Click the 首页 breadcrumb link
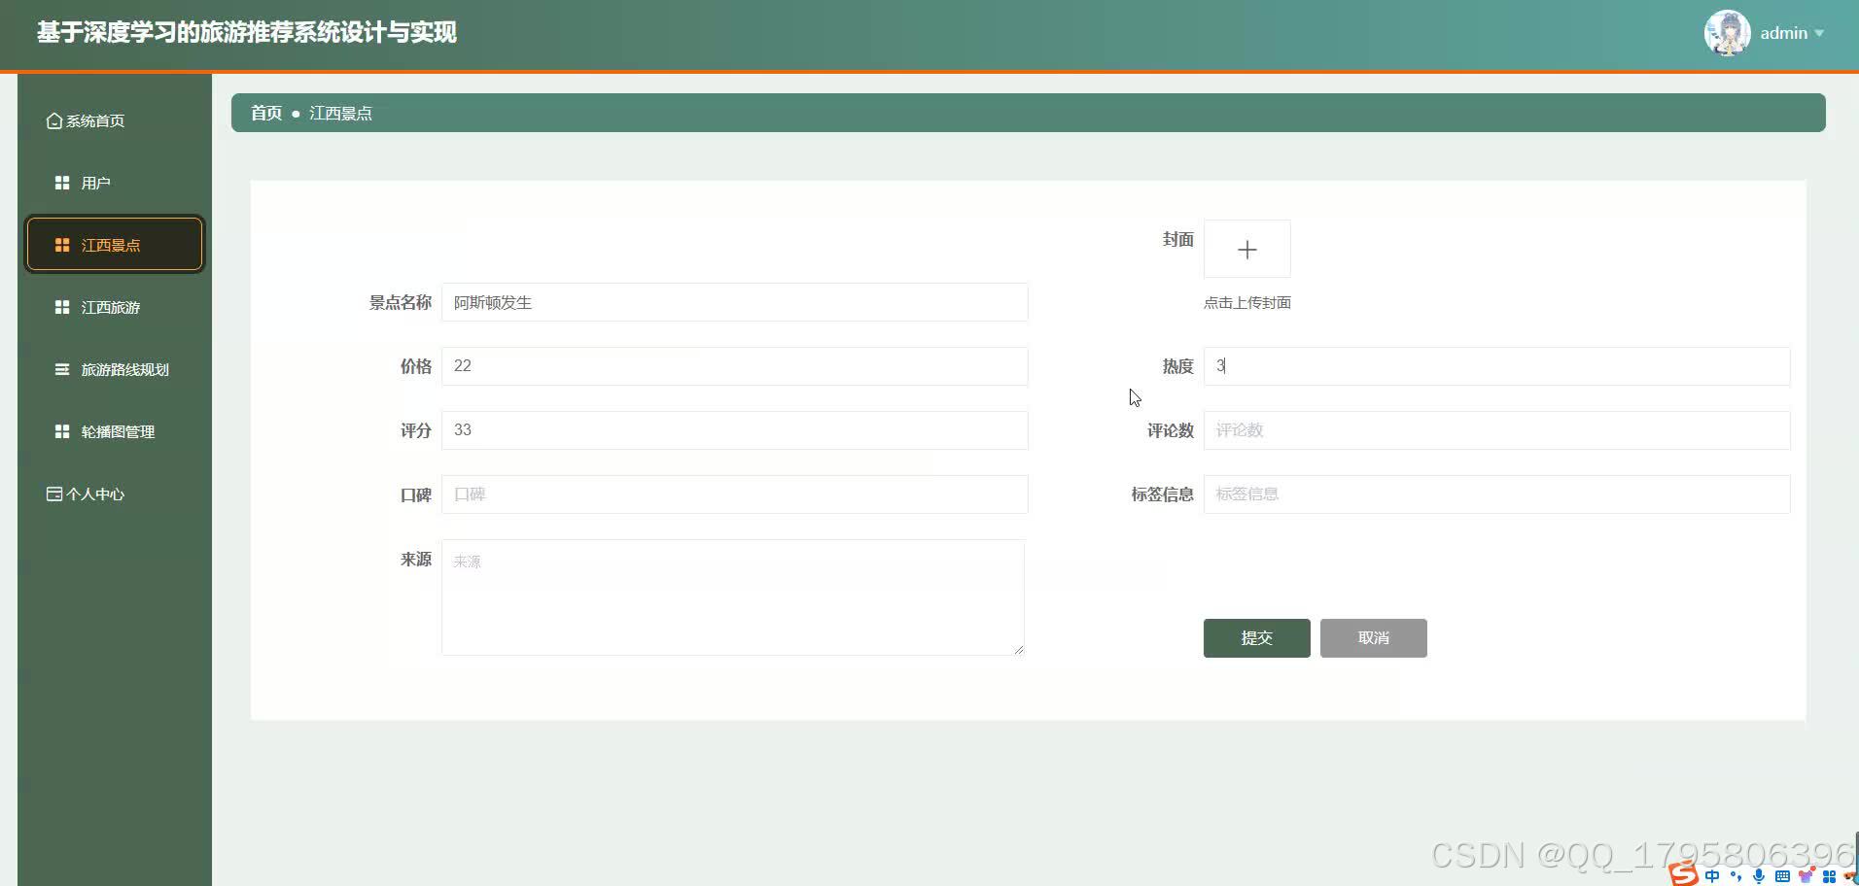Viewport: 1859px width, 886px height. click(266, 113)
